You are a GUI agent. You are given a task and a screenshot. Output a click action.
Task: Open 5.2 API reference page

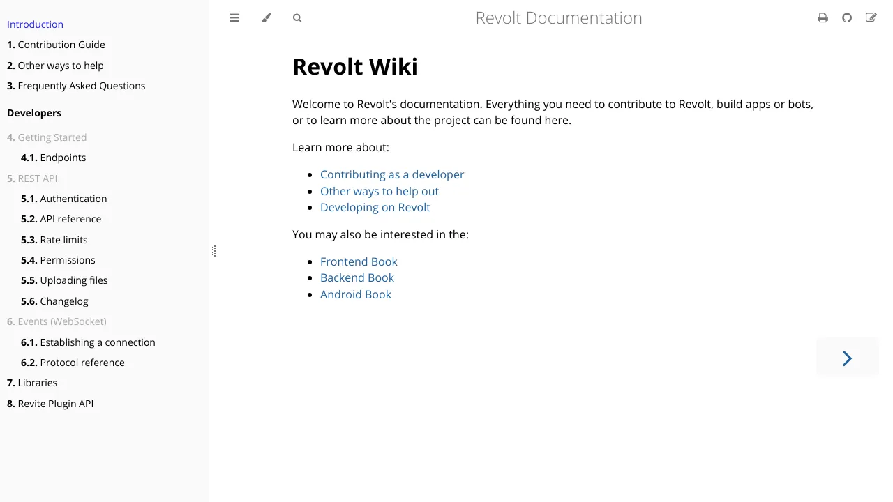[x=61, y=219]
